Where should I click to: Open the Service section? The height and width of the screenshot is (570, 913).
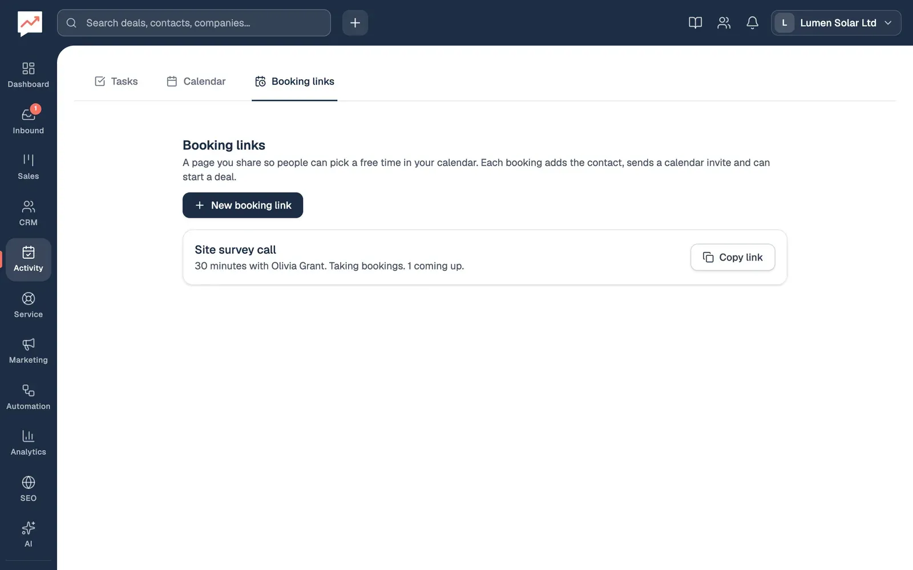pos(28,306)
